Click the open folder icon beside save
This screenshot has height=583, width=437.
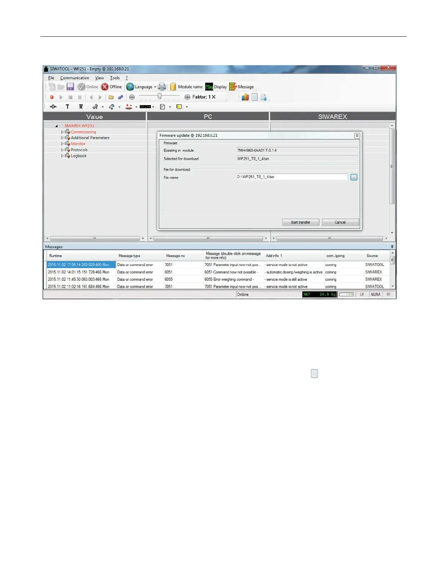click(61, 87)
